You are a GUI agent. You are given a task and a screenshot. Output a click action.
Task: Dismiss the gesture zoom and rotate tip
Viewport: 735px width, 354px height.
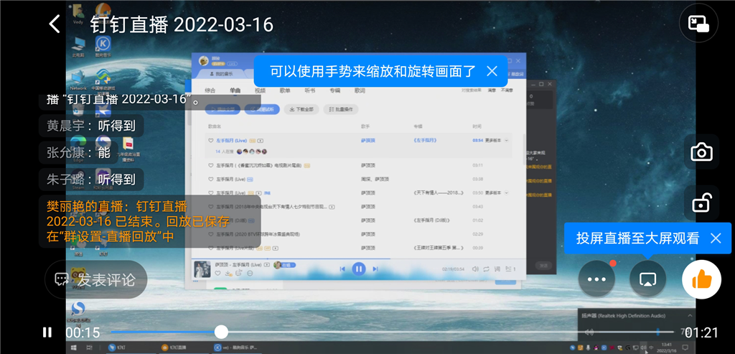492,71
